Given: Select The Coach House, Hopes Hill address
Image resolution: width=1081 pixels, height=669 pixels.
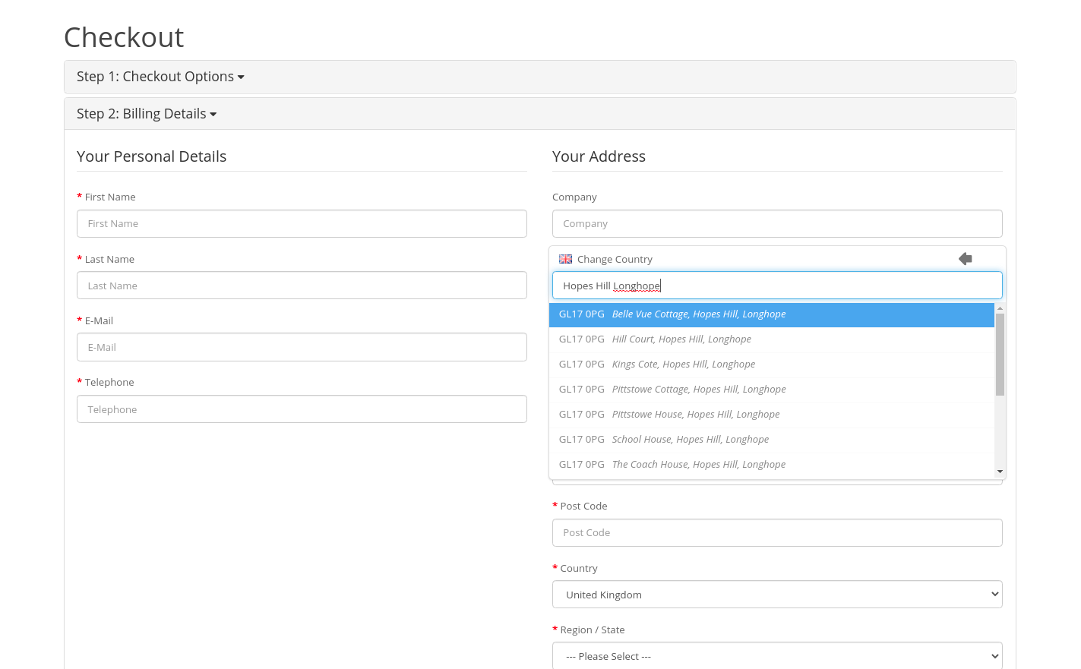Looking at the screenshot, I should (772, 465).
